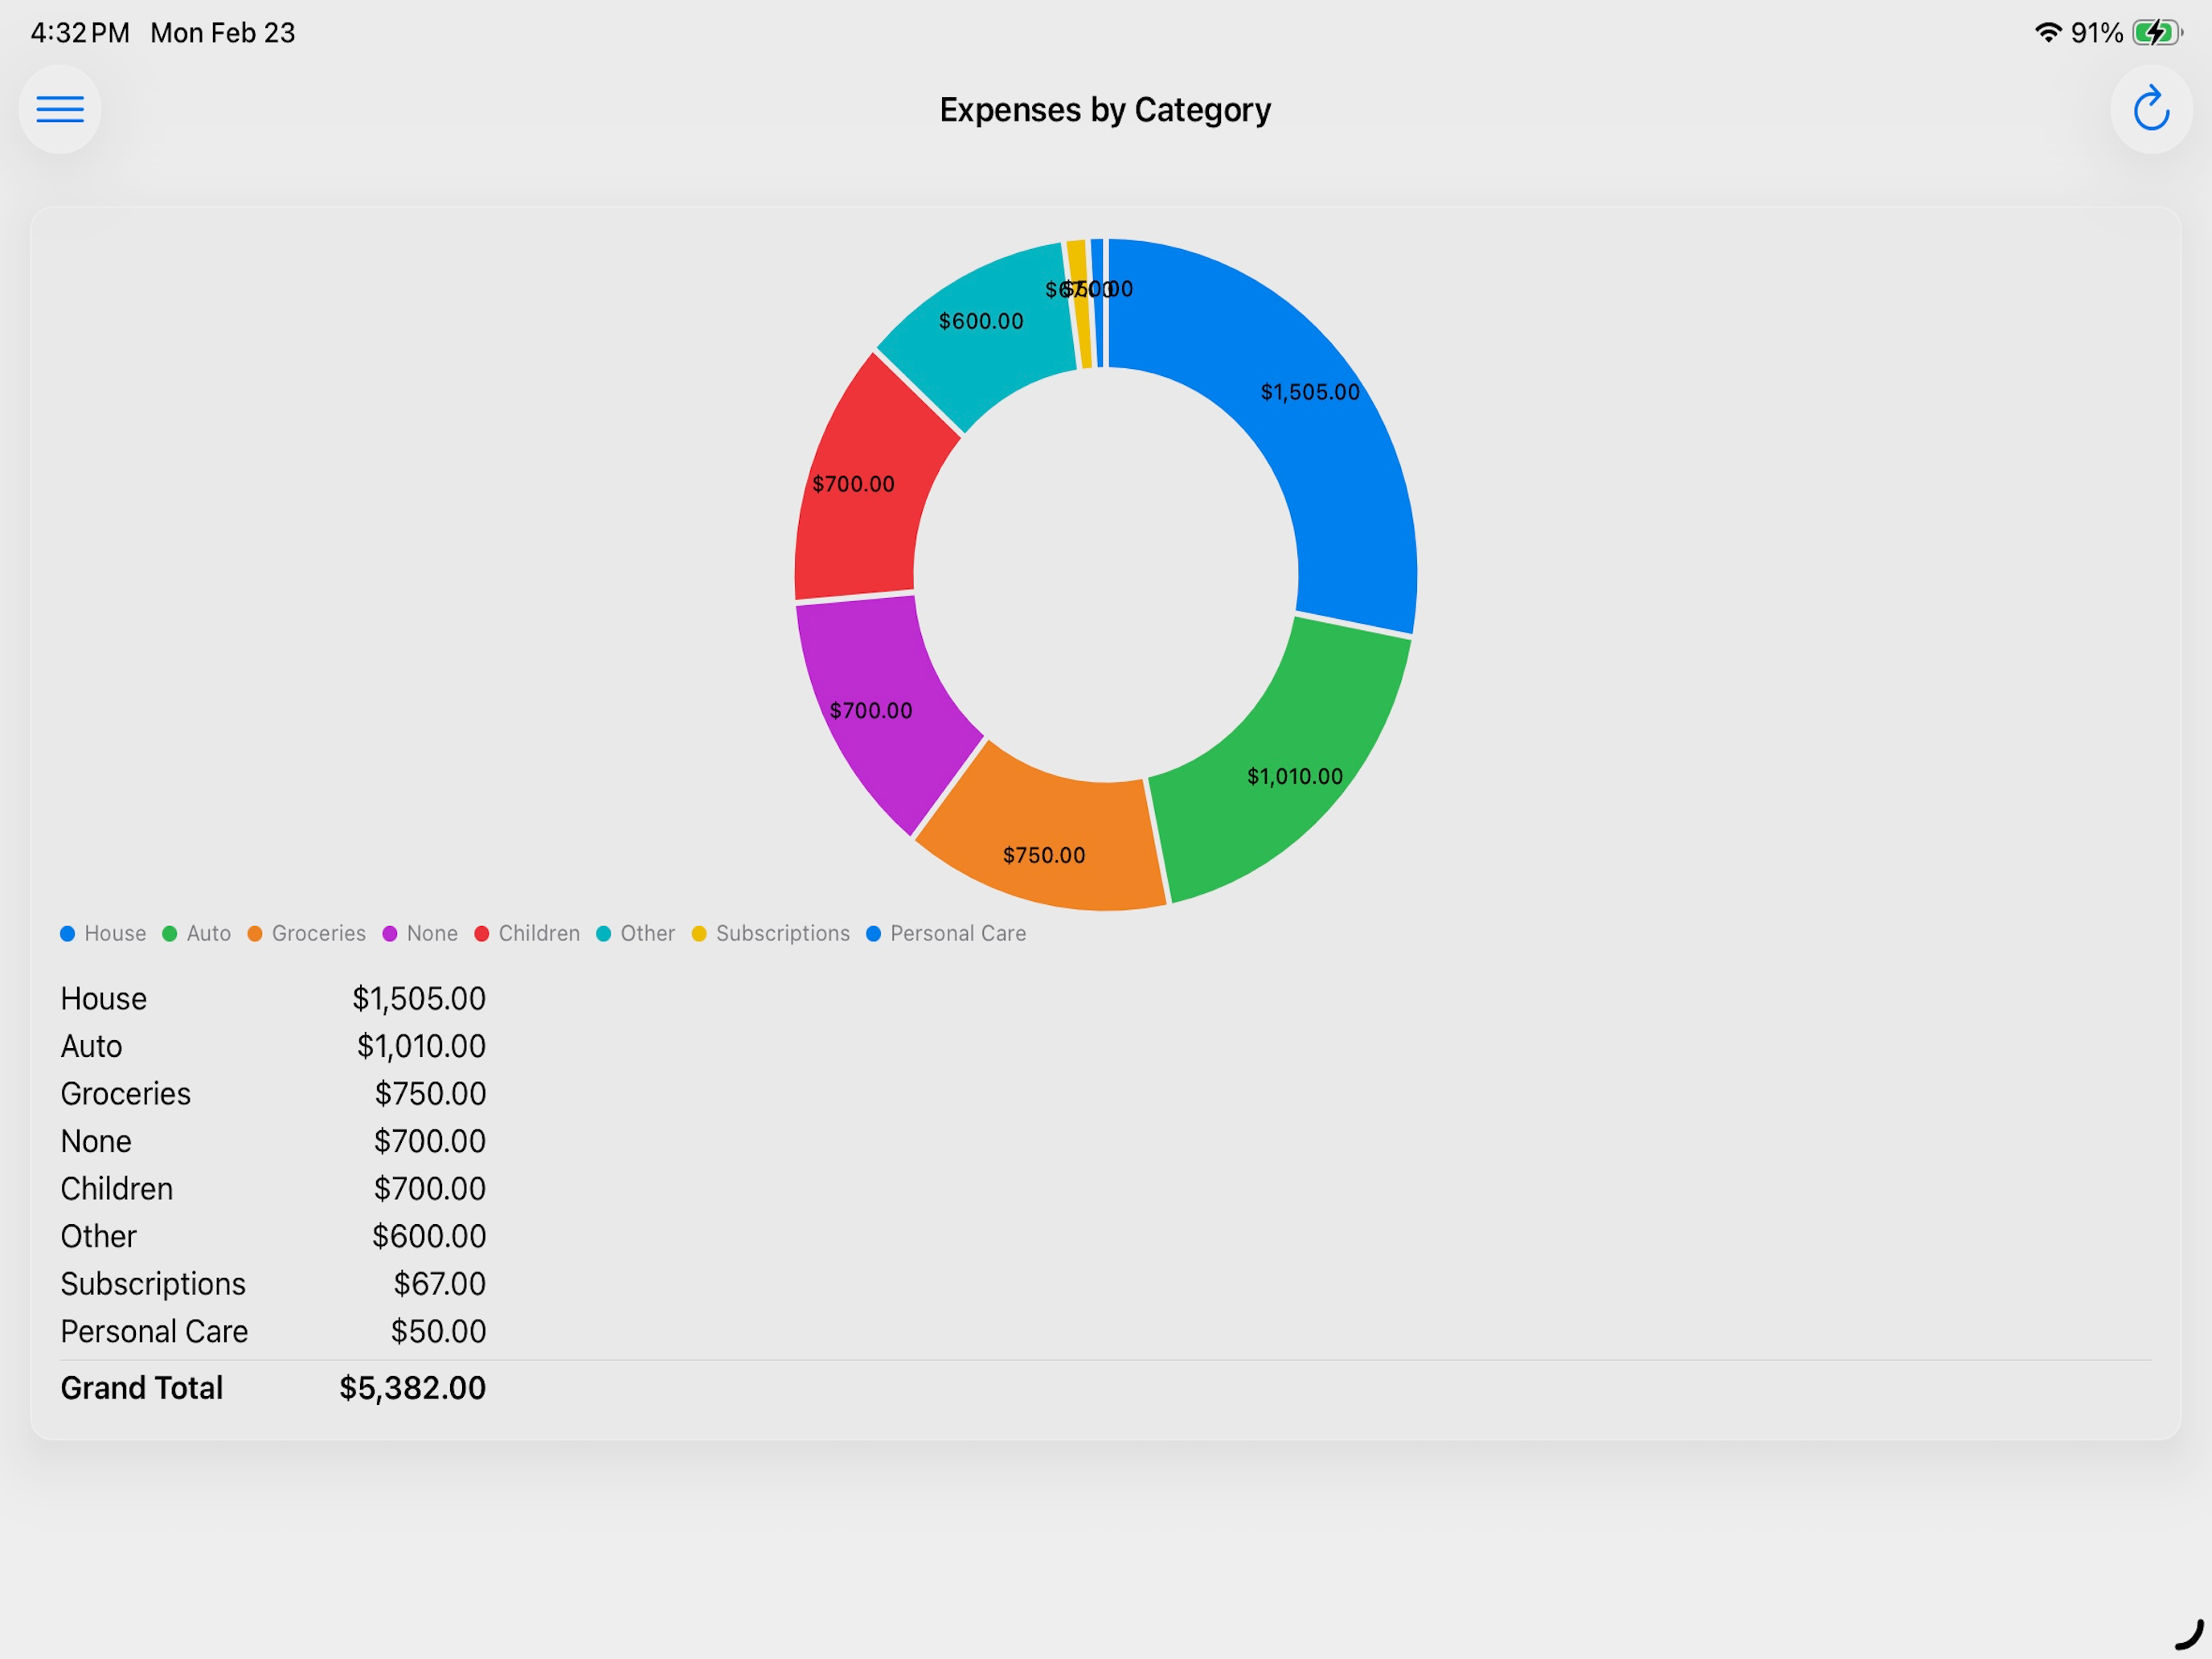Check the Wi-Fi status icon
Image resolution: width=2212 pixels, height=1659 pixels.
tap(2048, 32)
